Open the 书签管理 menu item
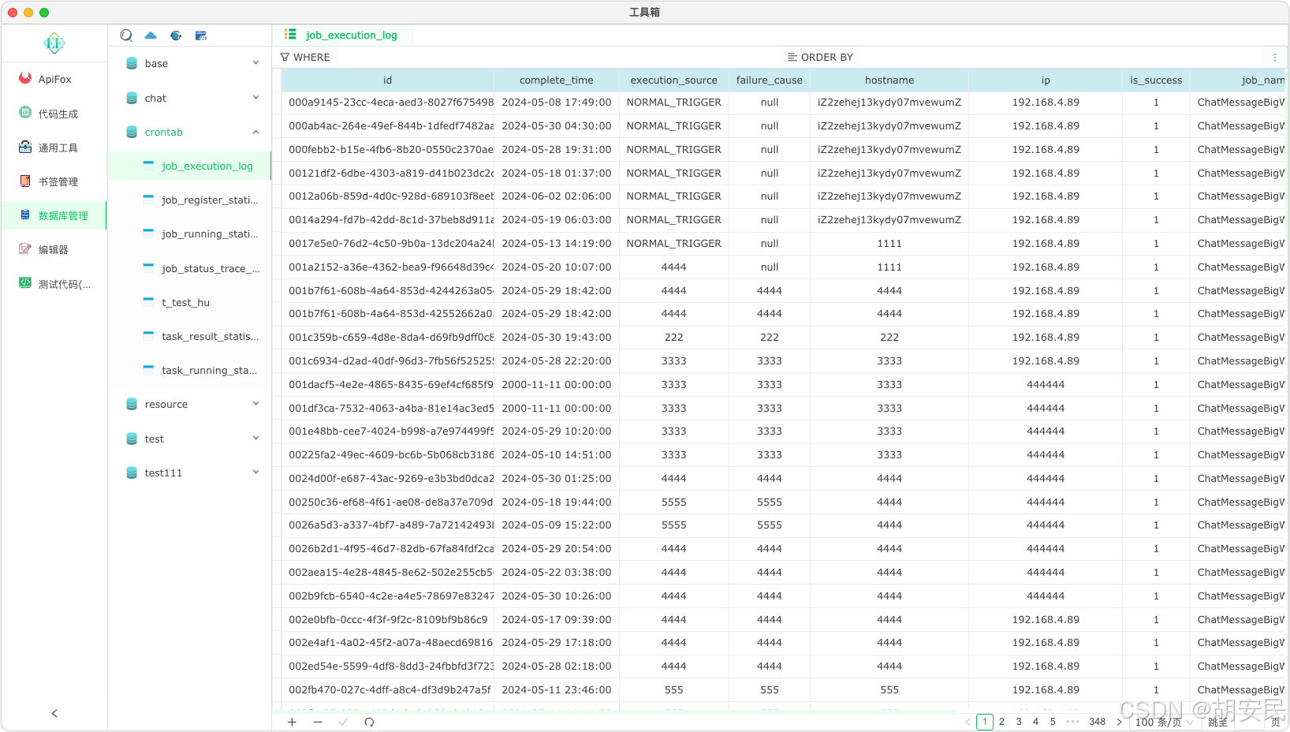The image size is (1290, 732). click(54, 181)
